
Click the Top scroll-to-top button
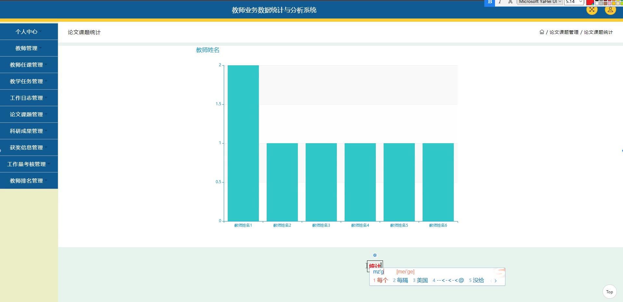click(x=609, y=292)
